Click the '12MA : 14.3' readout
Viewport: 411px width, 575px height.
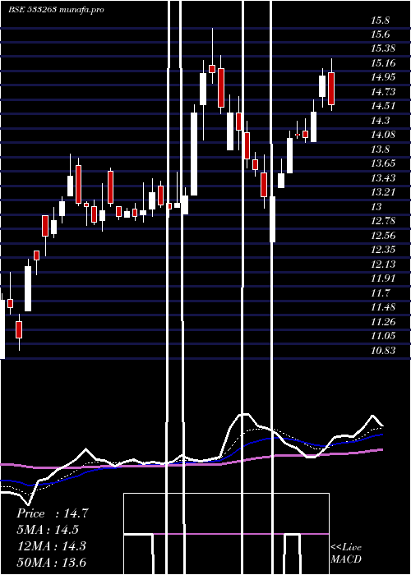(52, 546)
